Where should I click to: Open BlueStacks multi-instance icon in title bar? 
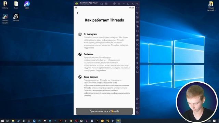point(106,4)
